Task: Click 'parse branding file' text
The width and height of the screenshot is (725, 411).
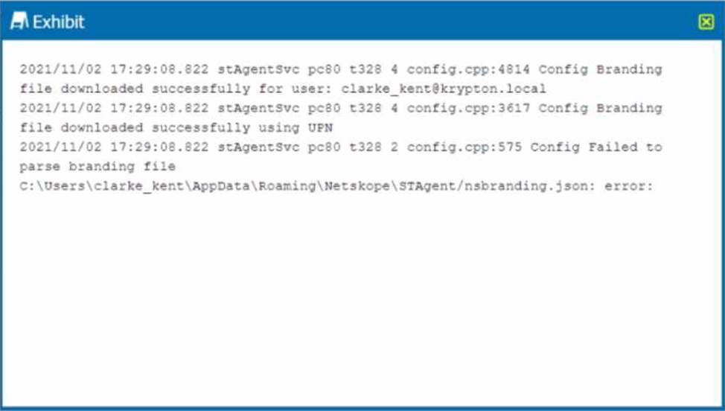Action: coord(98,167)
